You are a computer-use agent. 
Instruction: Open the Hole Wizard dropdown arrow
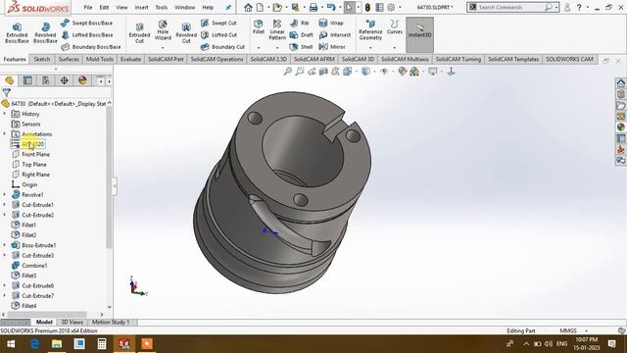(163, 48)
